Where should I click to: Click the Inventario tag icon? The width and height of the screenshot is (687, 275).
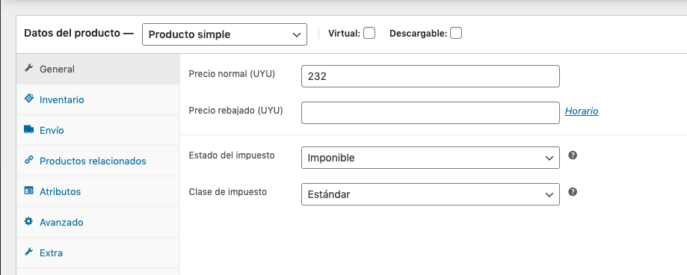click(28, 99)
